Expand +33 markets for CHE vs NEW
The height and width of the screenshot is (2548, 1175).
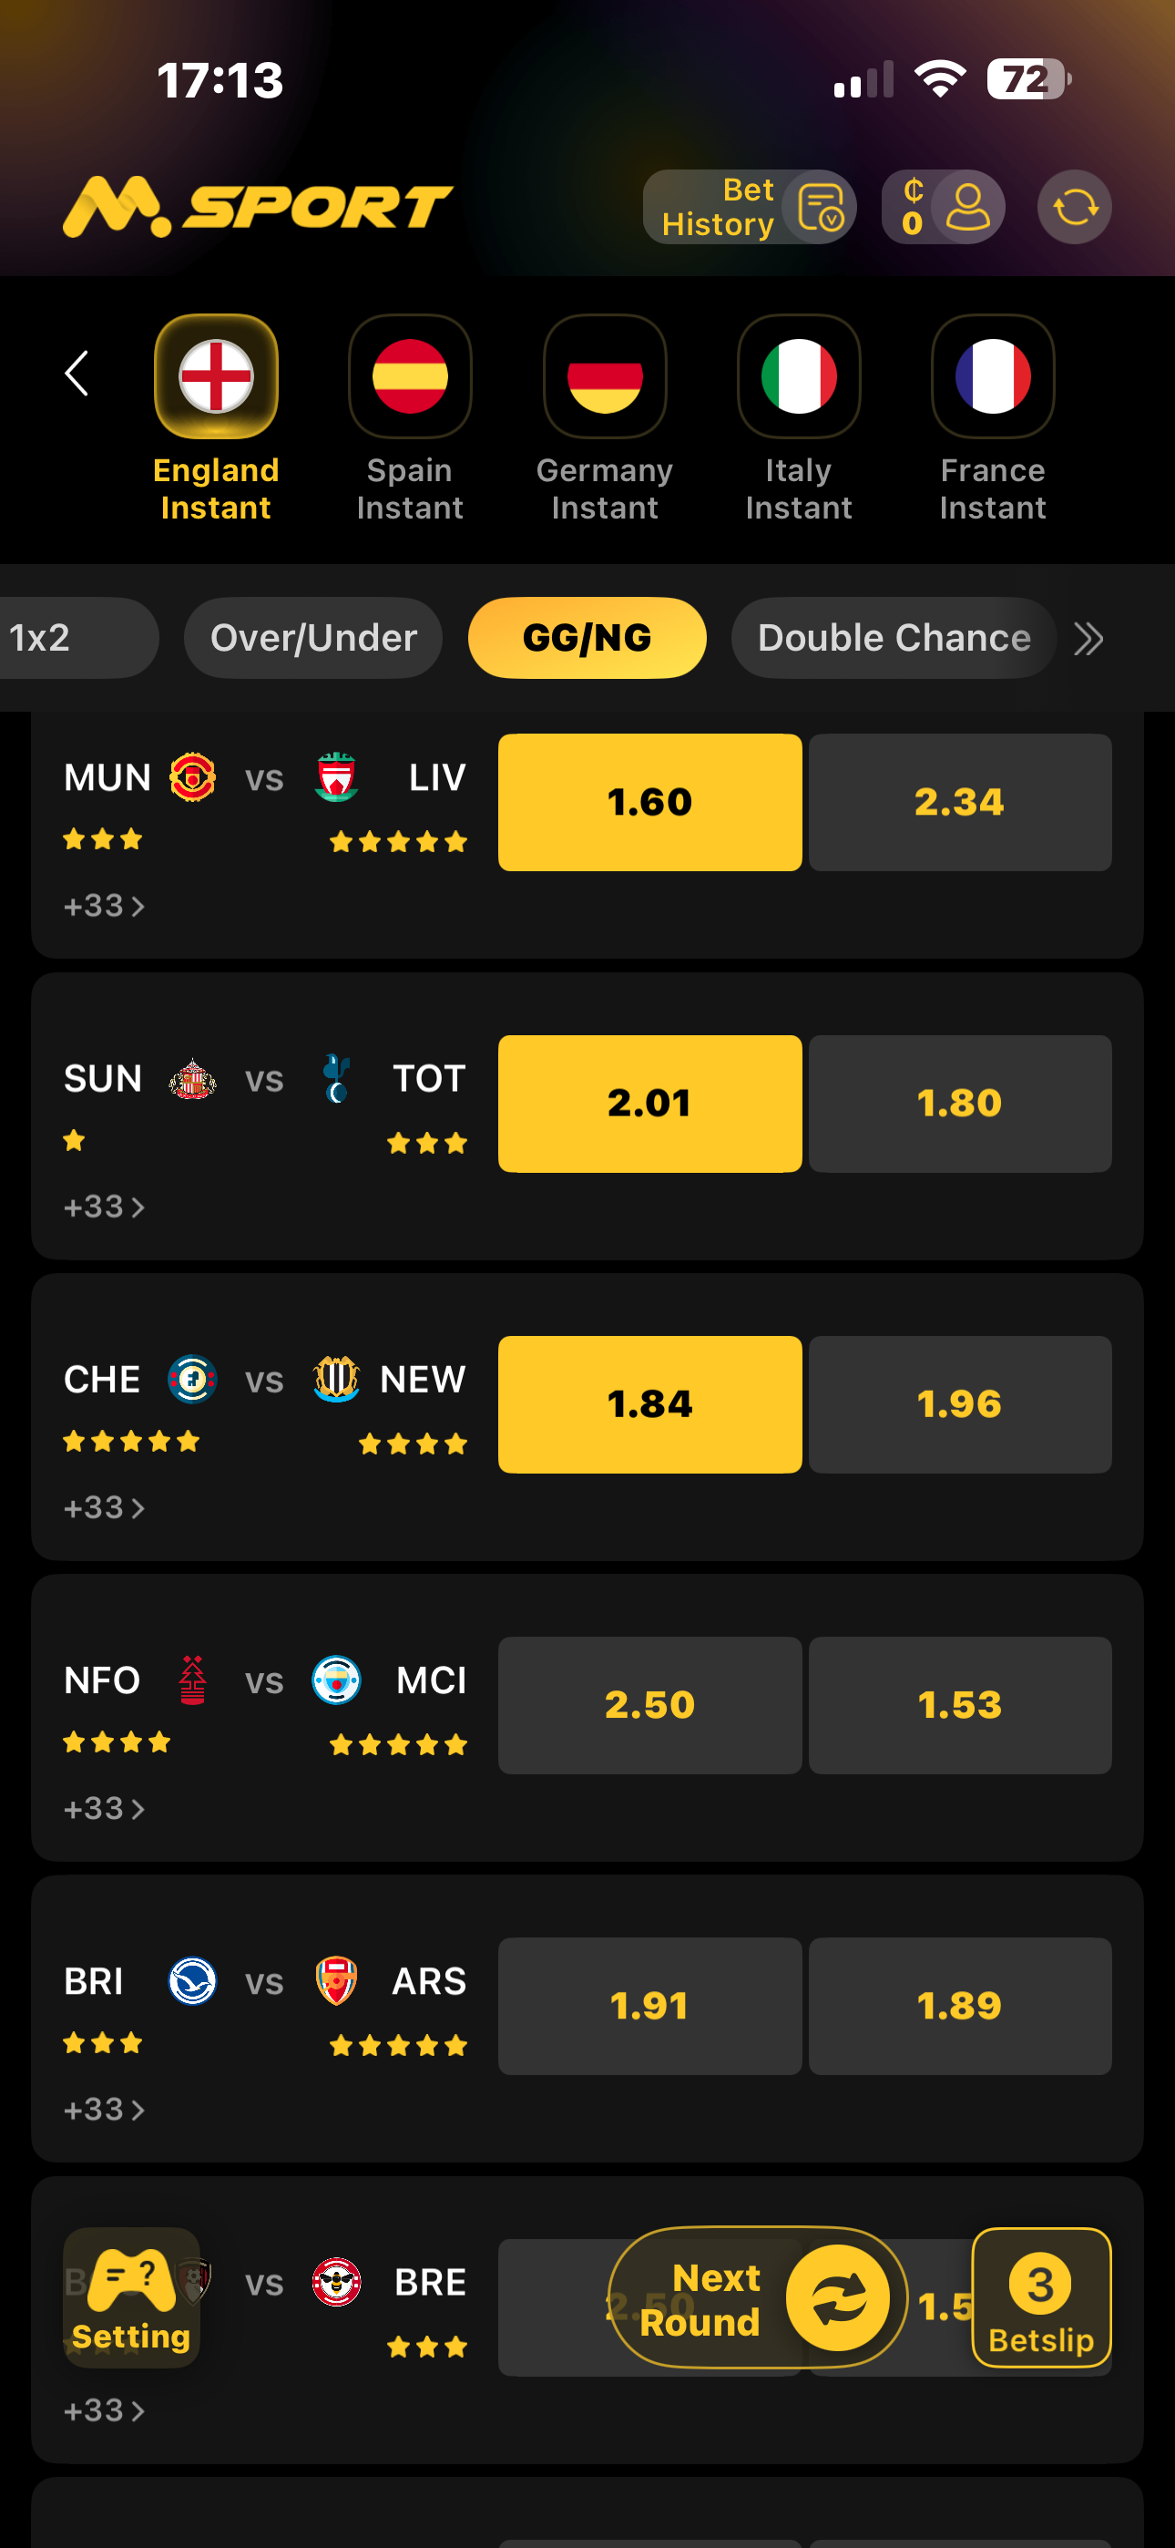point(104,1506)
